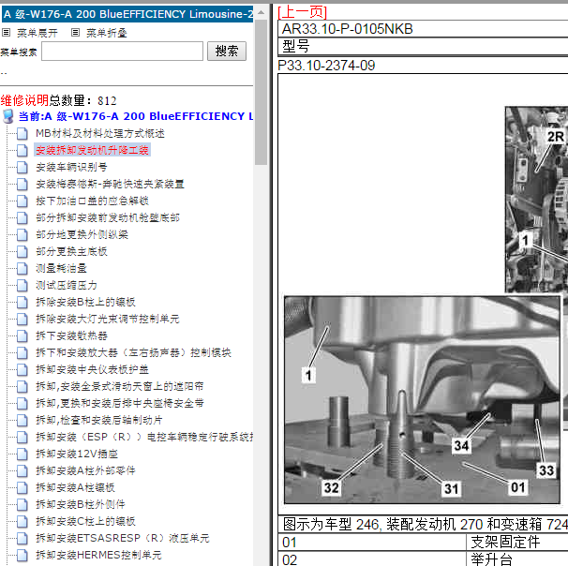
Task: Open 部分更换主底板 entry
Action: click(x=71, y=252)
